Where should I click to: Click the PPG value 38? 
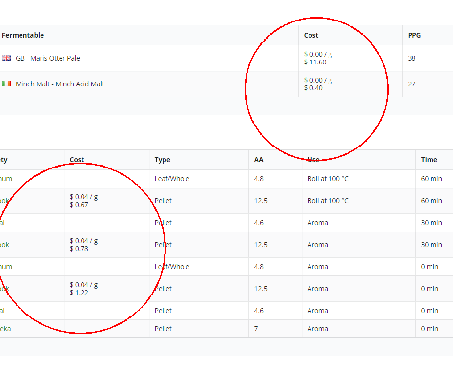[x=412, y=58]
